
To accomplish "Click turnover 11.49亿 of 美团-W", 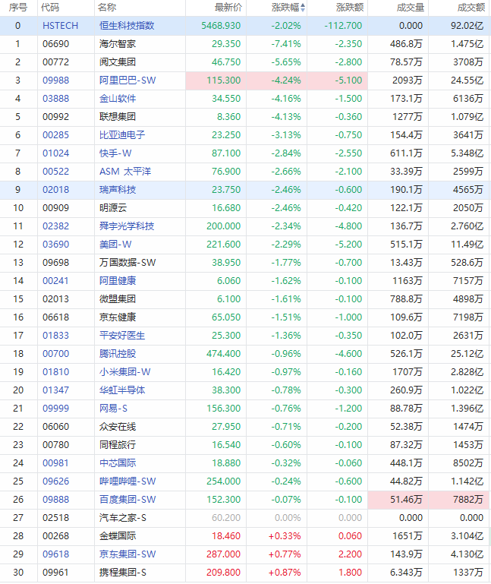I will (x=467, y=245).
